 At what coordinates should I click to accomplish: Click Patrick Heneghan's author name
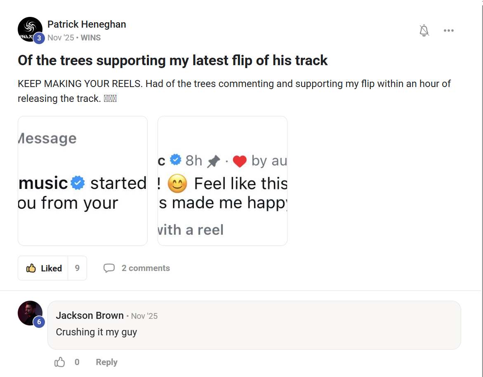(x=87, y=24)
